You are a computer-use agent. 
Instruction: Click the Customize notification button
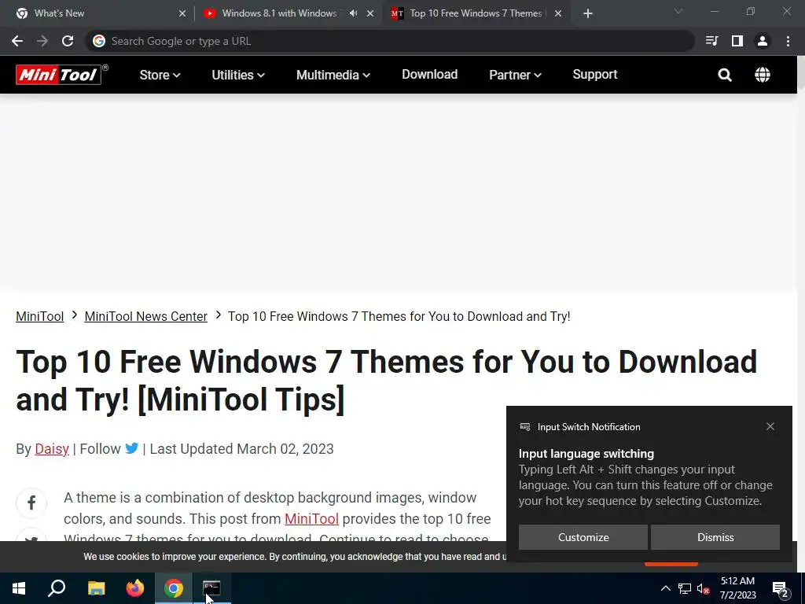583,537
